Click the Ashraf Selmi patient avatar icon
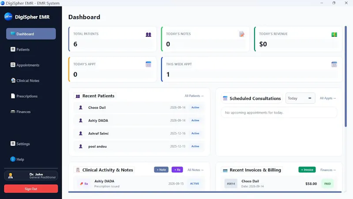 click(81, 134)
